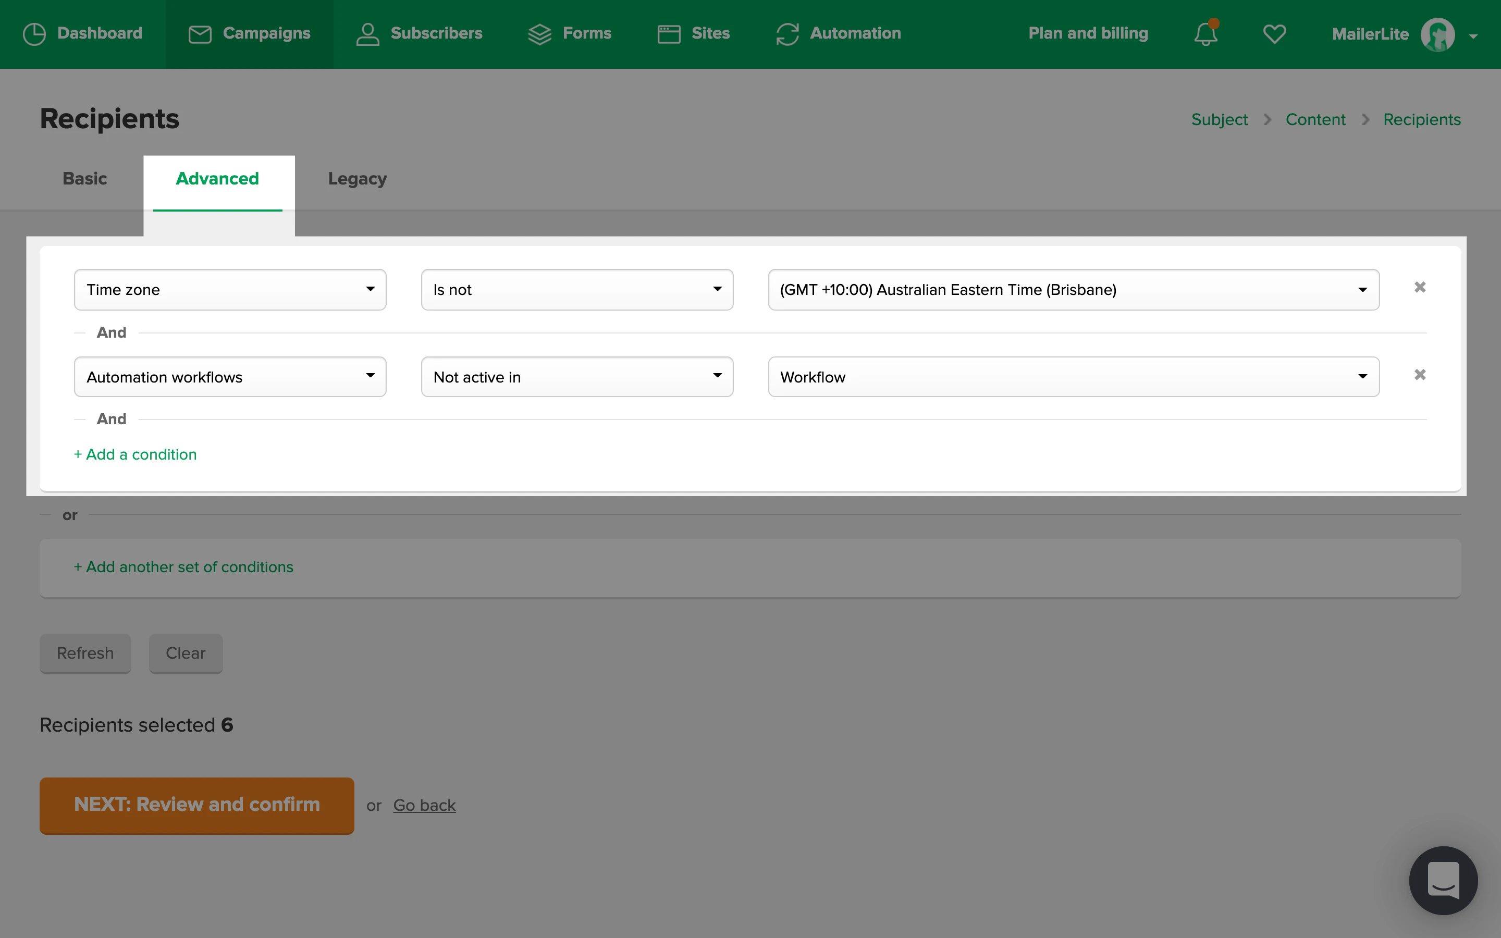Remove the Automation workflows condition
The height and width of the screenshot is (938, 1501).
pyautogui.click(x=1419, y=375)
